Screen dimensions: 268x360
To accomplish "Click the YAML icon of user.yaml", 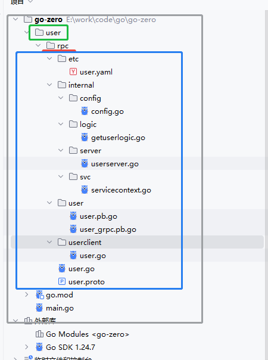I will [73, 72].
